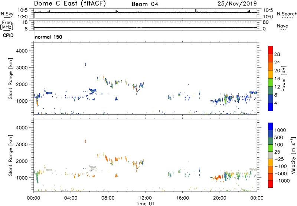Click the '16:00' time axis tick
This screenshot has height=206, width=297.
(182, 198)
